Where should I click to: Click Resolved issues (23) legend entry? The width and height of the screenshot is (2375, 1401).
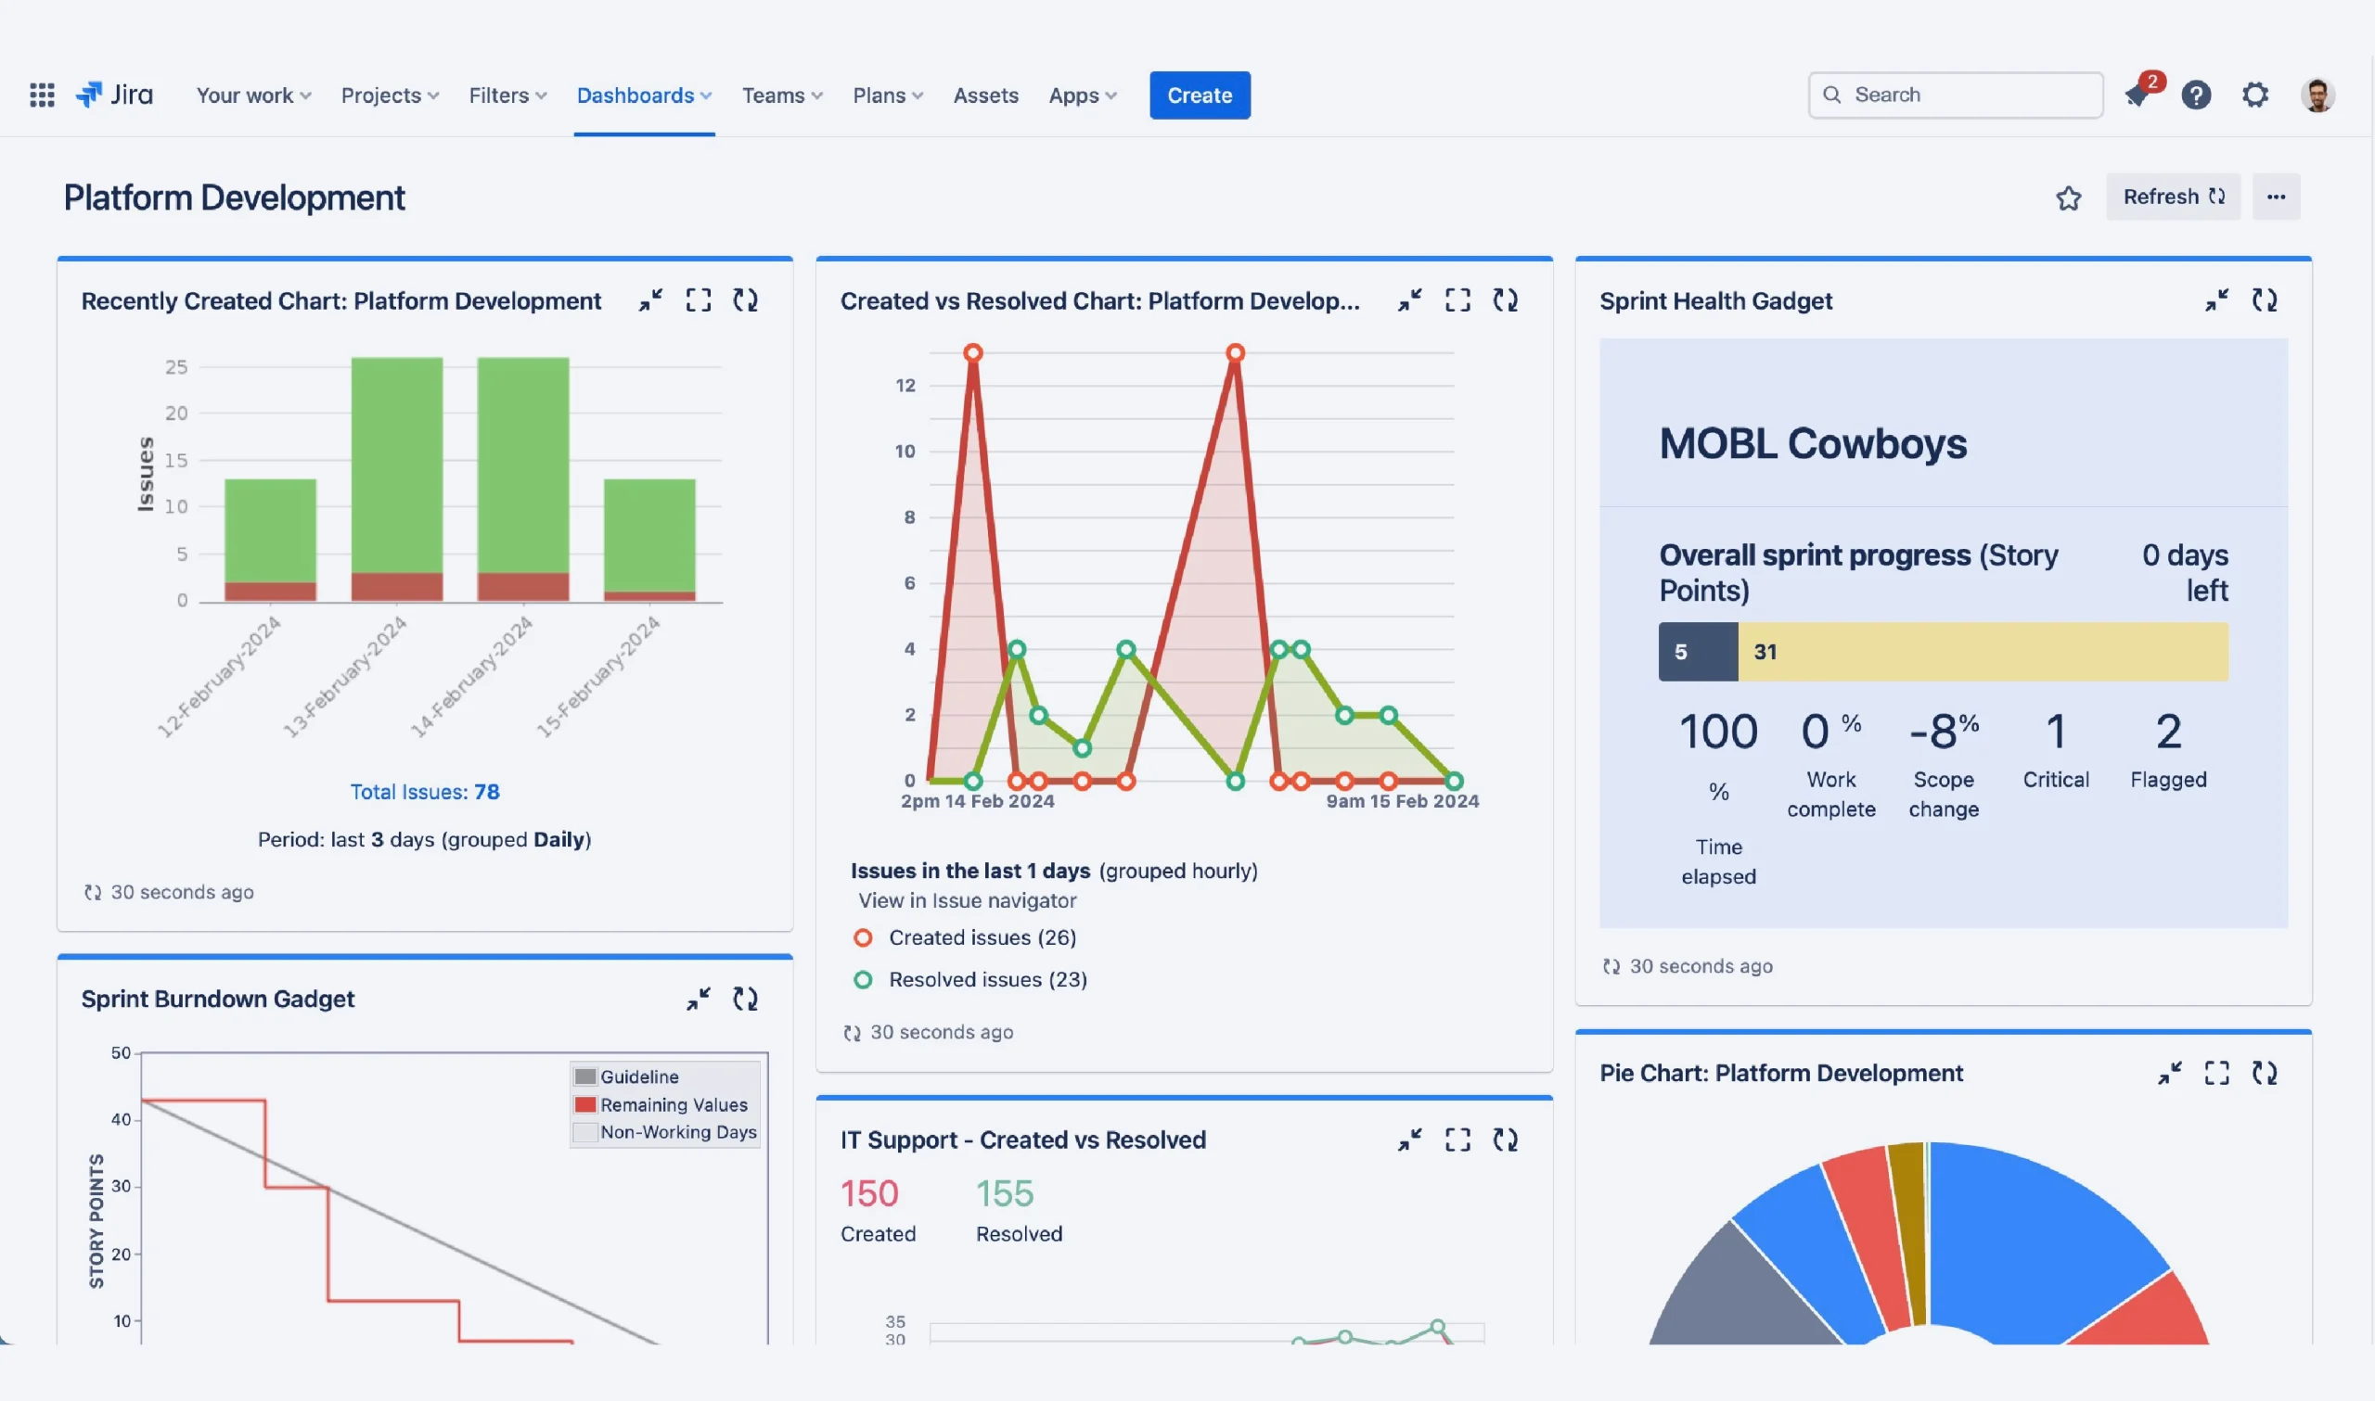coord(970,980)
